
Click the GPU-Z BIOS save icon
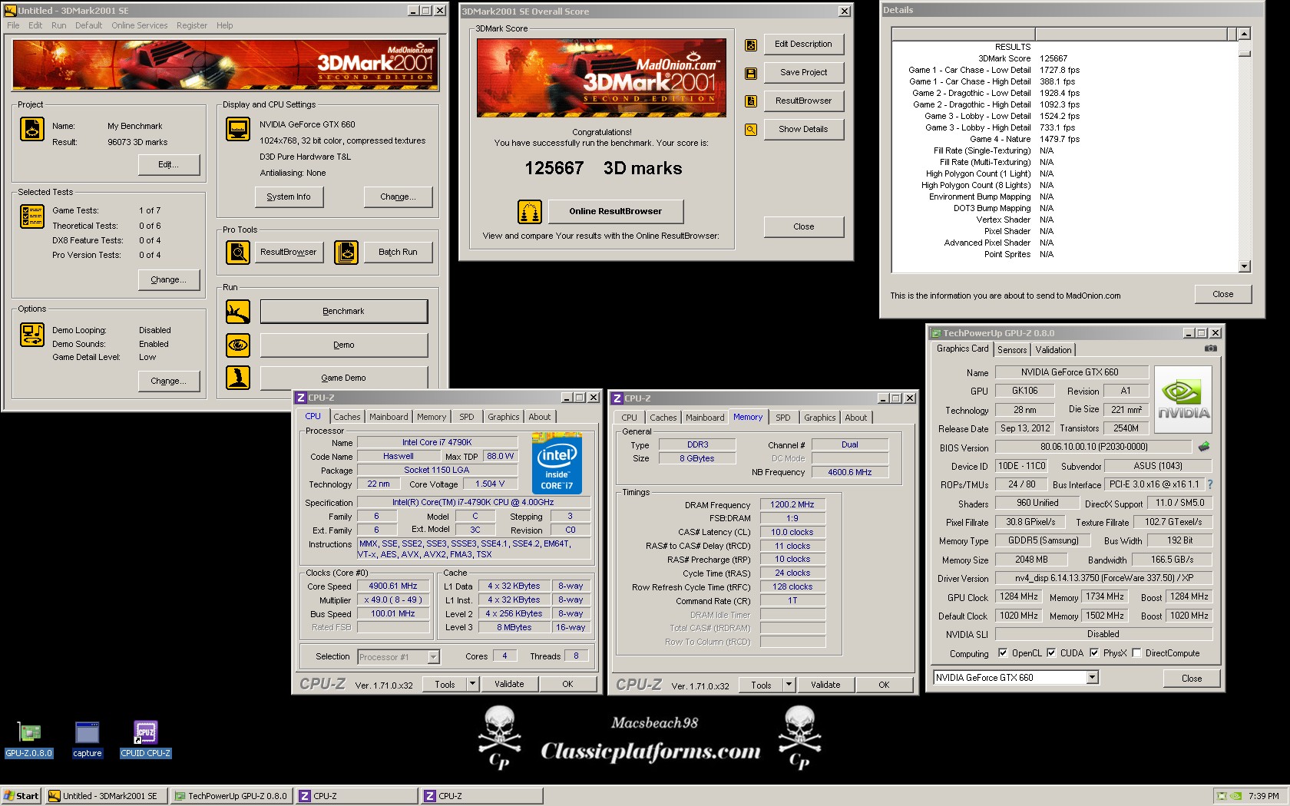1204,446
